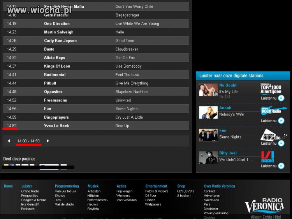The height and width of the screenshot is (219, 292).
Task: Open Acties footer menu heading
Action: coord(121,186)
